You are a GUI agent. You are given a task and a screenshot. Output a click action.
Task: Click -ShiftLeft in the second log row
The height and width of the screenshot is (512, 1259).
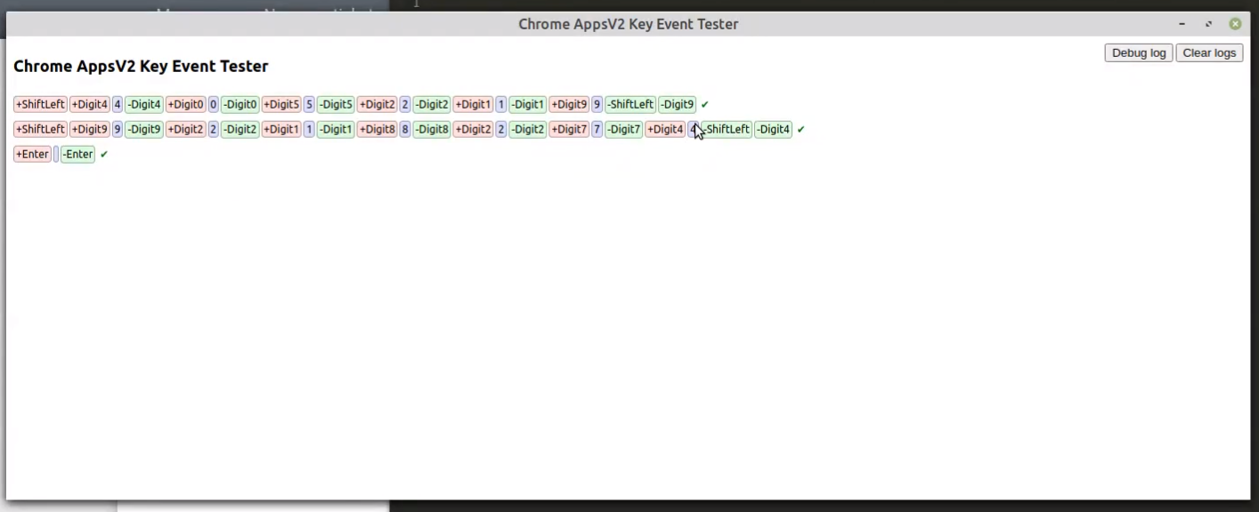click(727, 129)
